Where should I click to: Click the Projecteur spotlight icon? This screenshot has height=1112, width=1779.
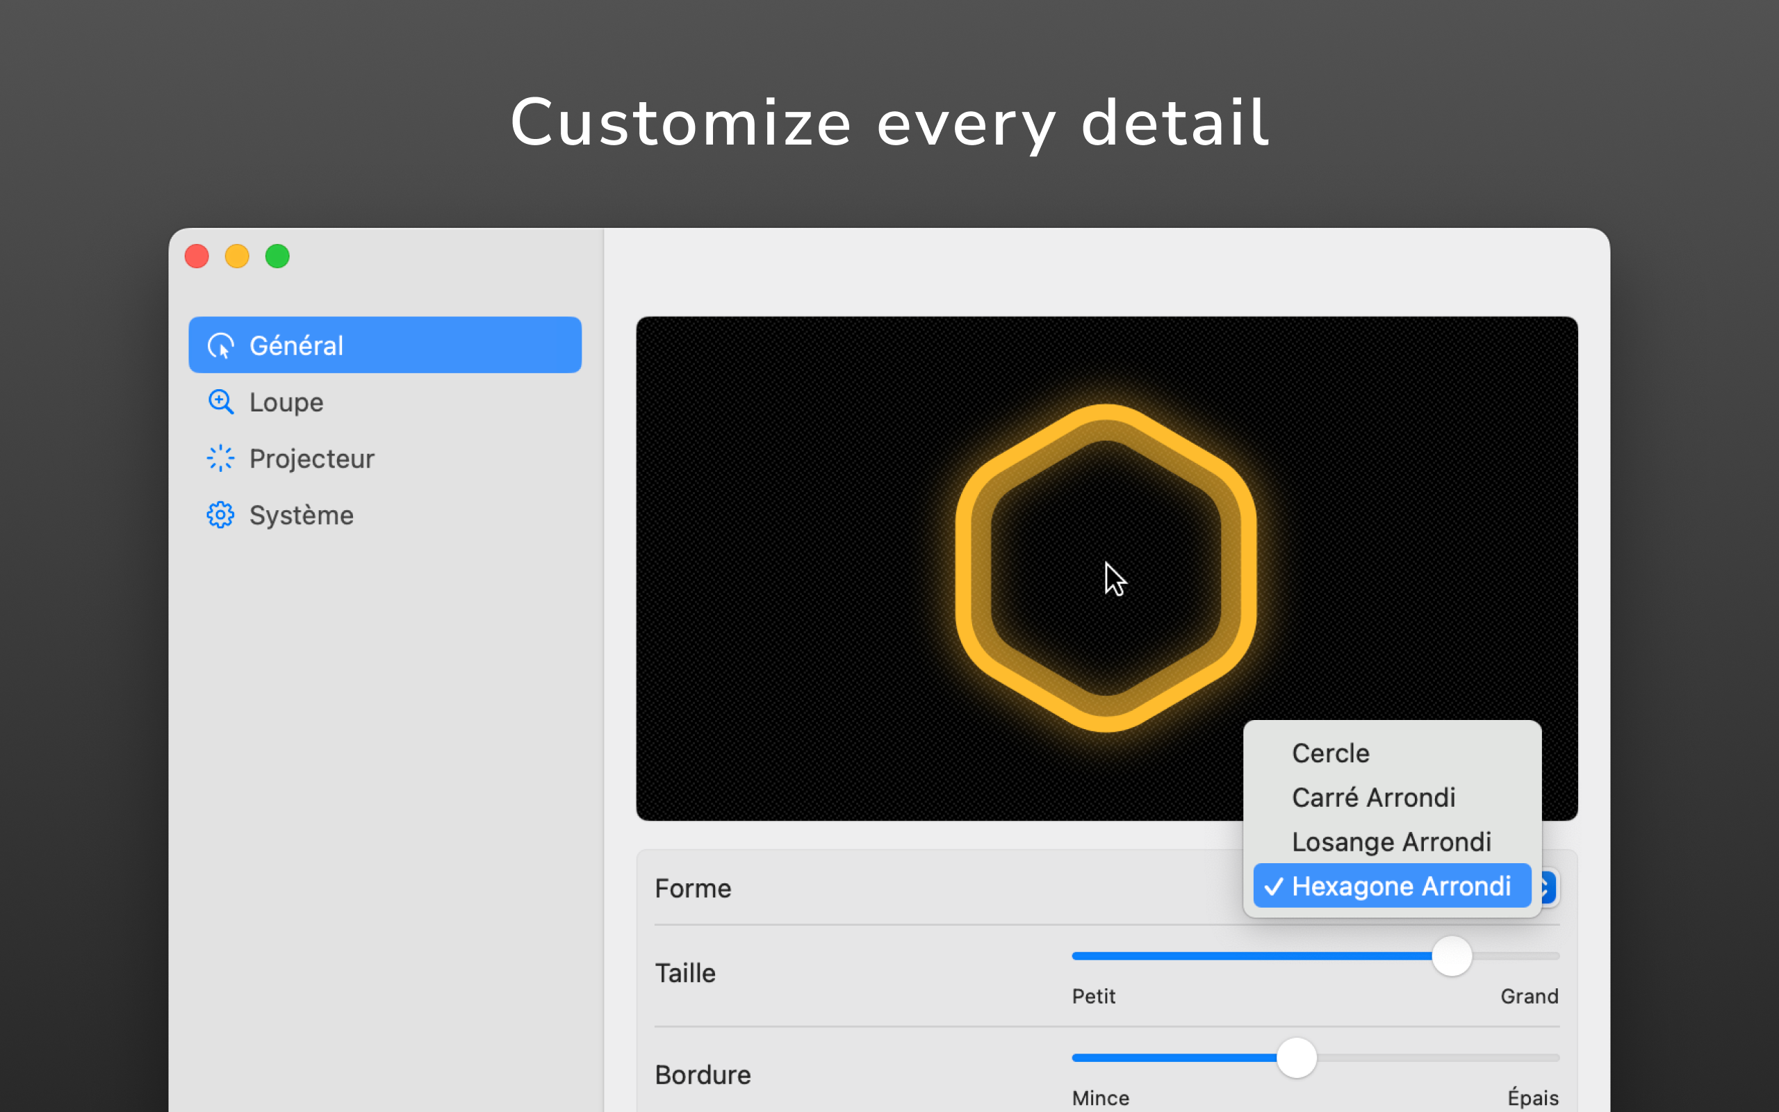pyautogui.click(x=220, y=458)
